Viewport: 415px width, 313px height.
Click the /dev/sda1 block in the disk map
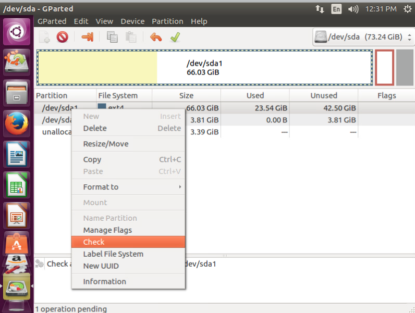204,68
